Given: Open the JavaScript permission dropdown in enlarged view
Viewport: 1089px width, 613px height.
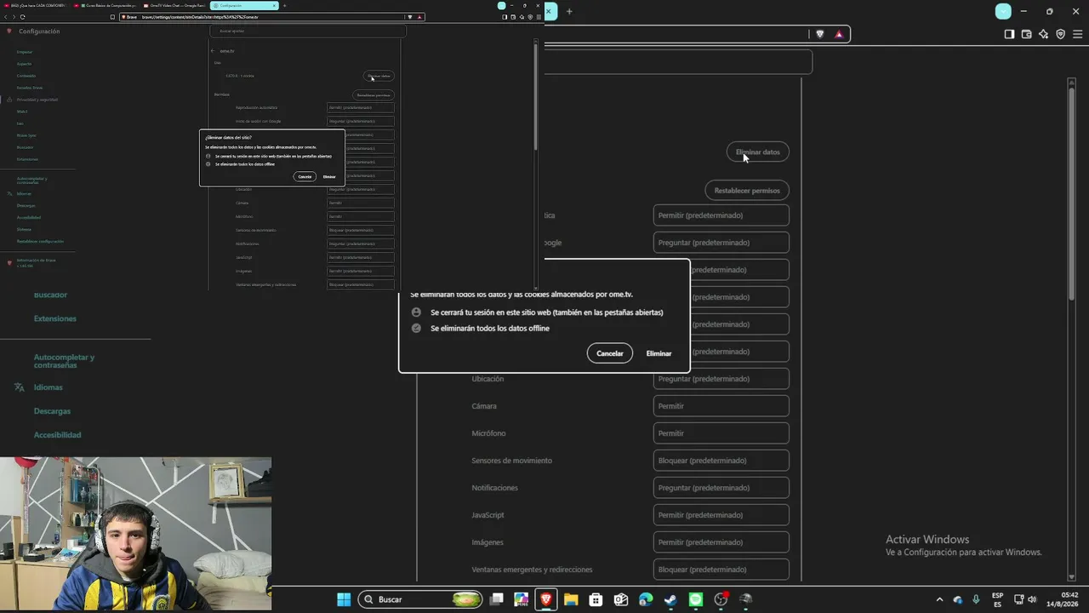Looking at the screenshot, I should (x=721, y=515).
